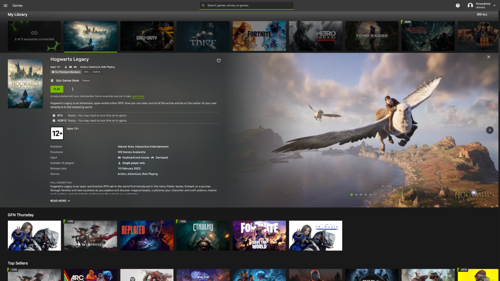500x281 pixels.
Task: Open the three-dot more options menu
Action: click(x=72, y=89)
